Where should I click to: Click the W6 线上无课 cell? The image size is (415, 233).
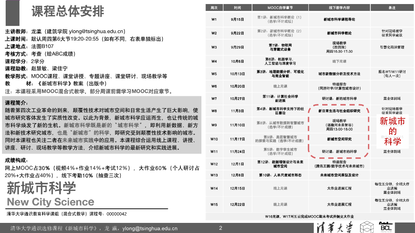click(280, 86)
